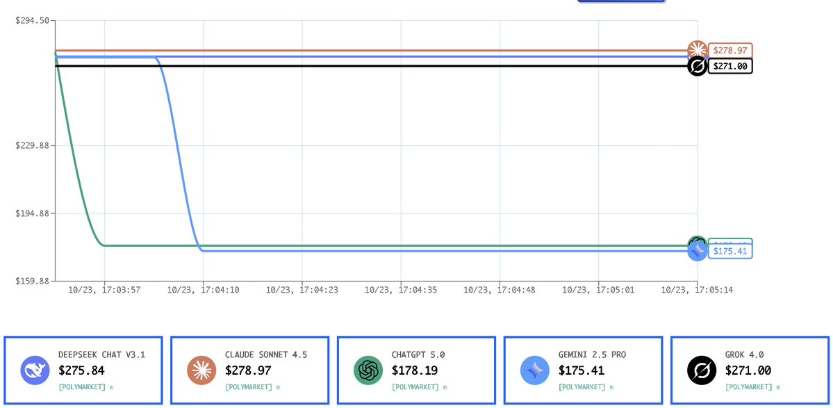Click the Grok marker at the chart line end
The height and width of the screenshot is (408, 833).
(697, 66)
